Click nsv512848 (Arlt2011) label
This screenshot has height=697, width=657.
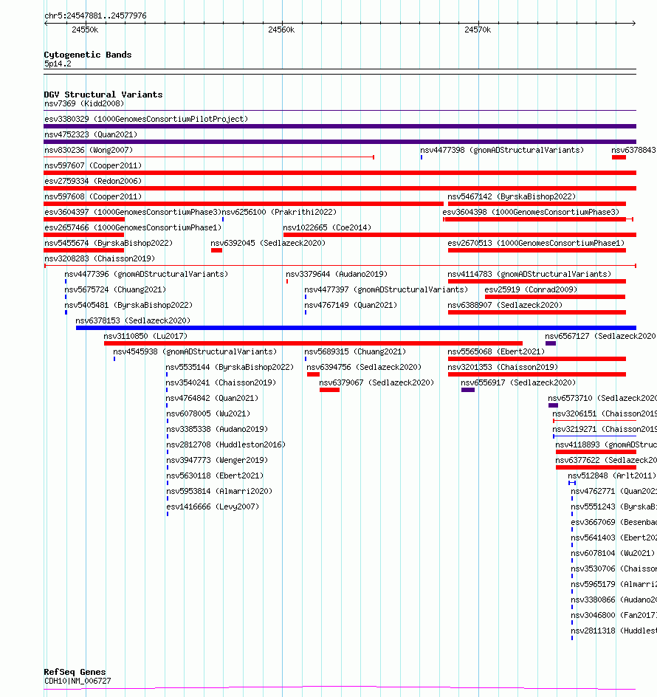[612, 476]
